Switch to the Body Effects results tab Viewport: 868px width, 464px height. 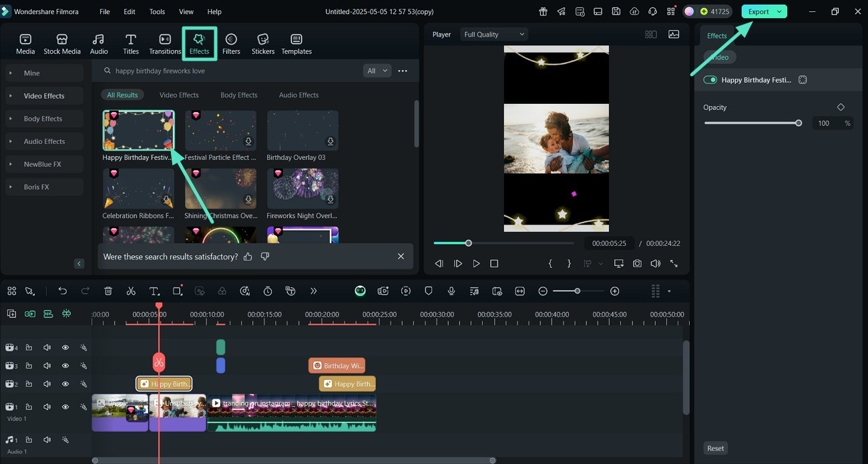click(x=239, y=95)
